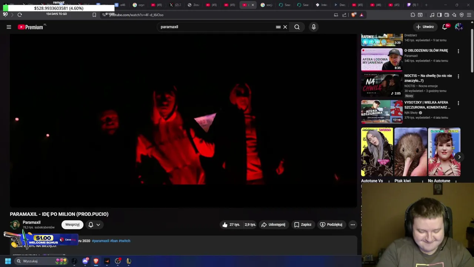Show next Shorts with arrow button
The height and width of the screenshot is (267, 474).
tap(459, 157)
